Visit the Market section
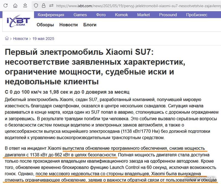The width and height of the screenshot is (221, 184). coord(144,15)
